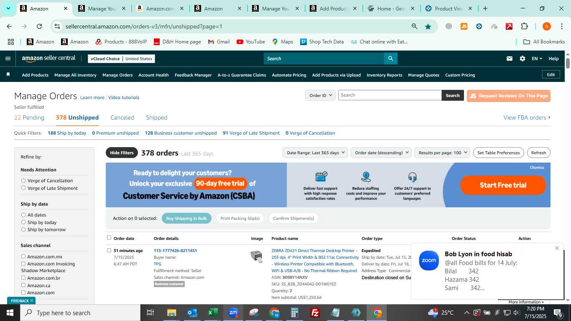Click the Seller Central header search field

324,59
